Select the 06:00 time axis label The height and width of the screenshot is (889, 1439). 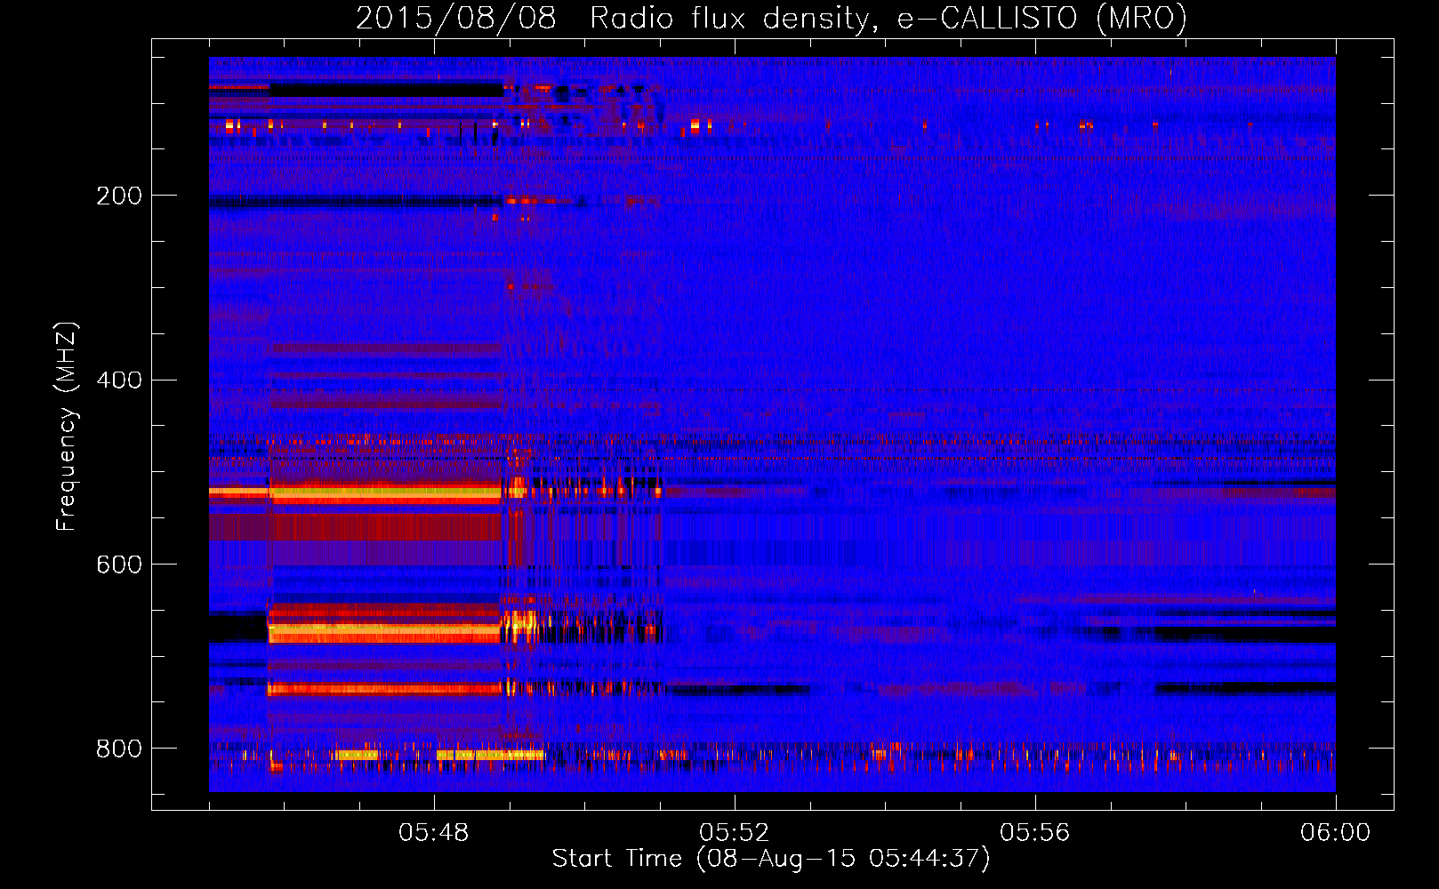pyautogui.click(x=1335, y=833)
